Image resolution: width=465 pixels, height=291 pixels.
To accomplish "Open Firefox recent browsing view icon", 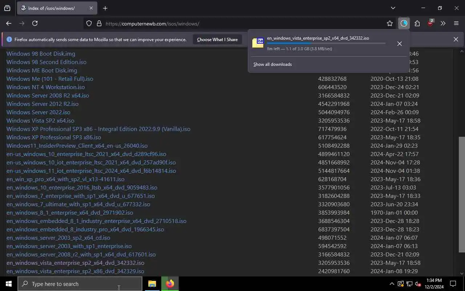I will [7, 8].
